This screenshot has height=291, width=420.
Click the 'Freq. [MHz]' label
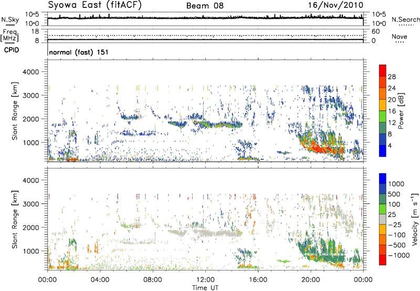pyautogui.click(x=9, y=36)
